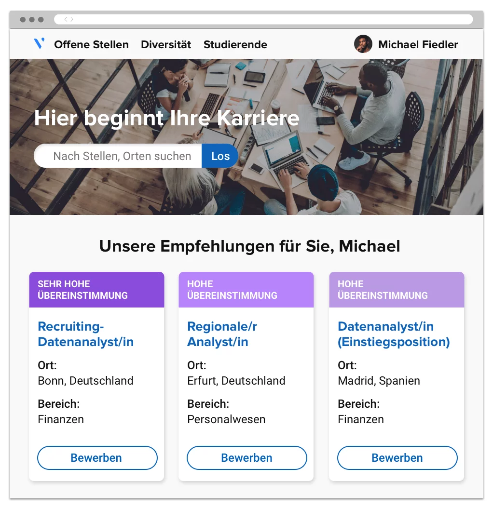Open the Datenanalyst/in (Einstiegsposition) job link
Image resolution: width=493 pixels, height=508 pixels.
click(394, 334)
